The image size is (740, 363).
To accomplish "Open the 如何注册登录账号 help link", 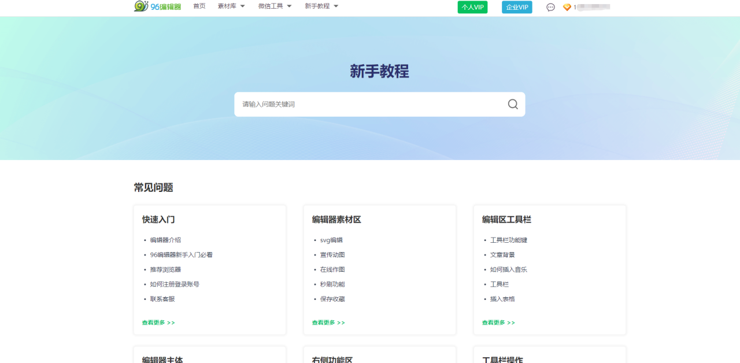I will (x=175, y=284).
